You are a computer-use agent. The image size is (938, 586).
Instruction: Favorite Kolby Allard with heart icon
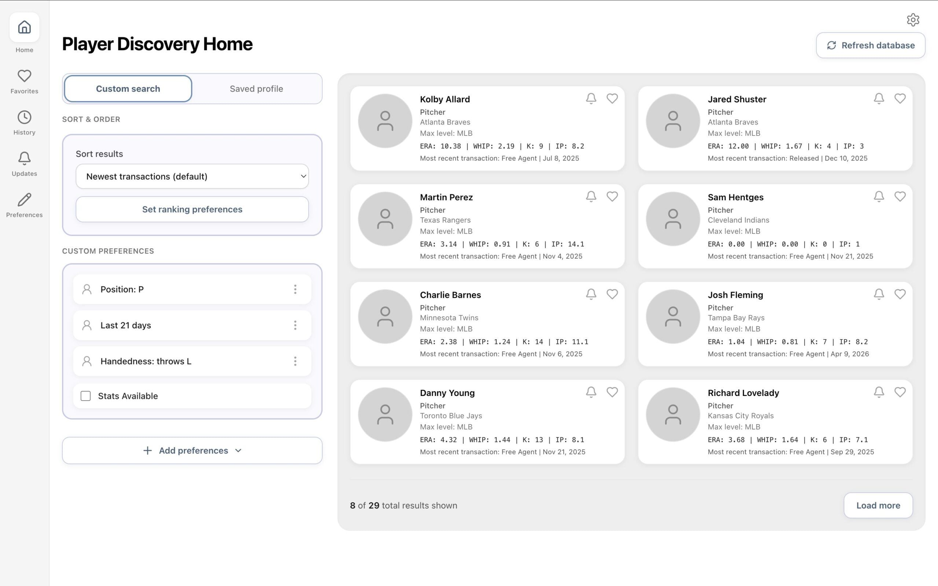[x=612, y=99]
